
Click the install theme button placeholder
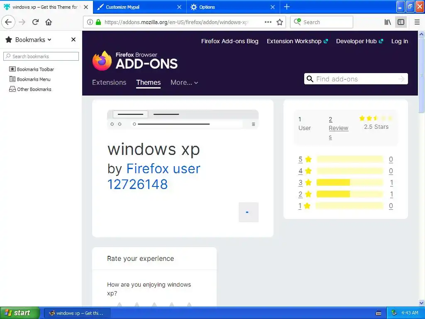coord(249,212)
